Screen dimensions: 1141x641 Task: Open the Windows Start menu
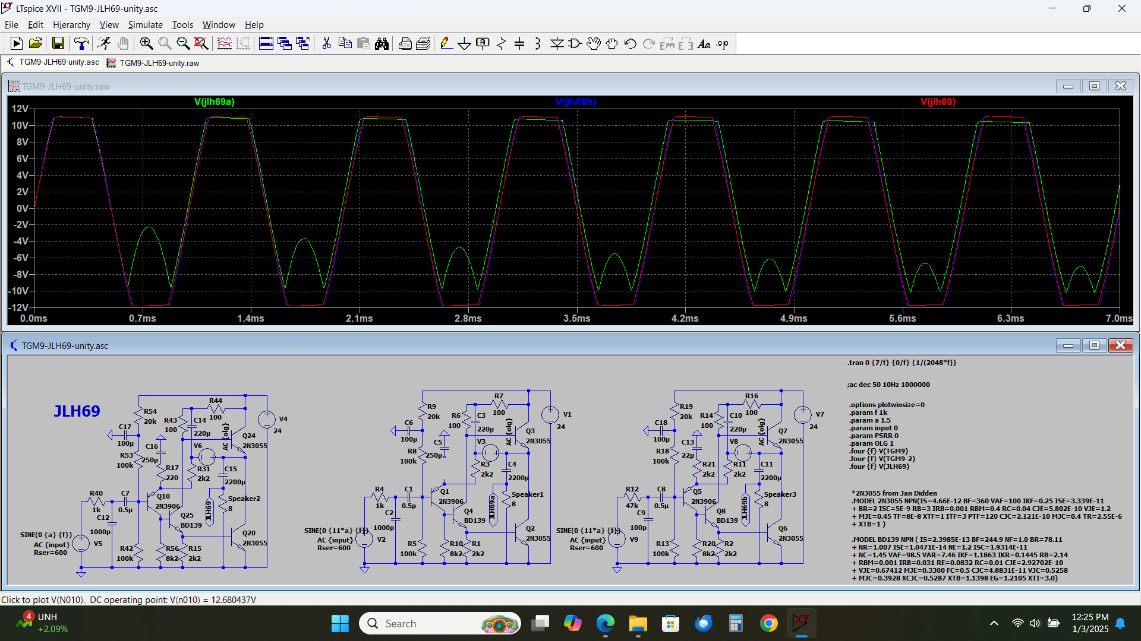340,623
